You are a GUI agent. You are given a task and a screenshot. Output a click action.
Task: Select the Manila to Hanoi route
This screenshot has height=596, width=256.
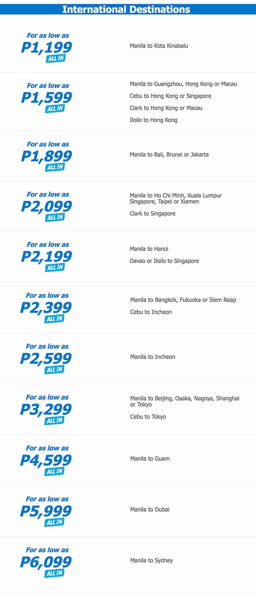tap(149, 249)
